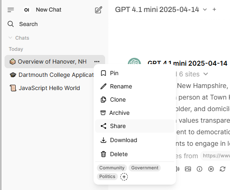Click the Chats section label
The image size is (230, 190).
[22, 38]
